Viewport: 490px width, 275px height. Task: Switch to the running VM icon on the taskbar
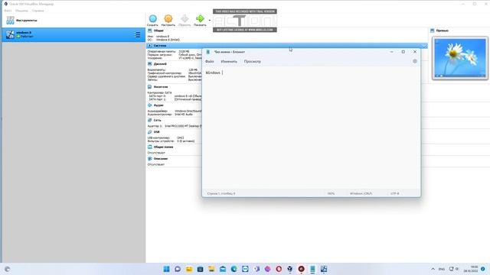(324, 269)
